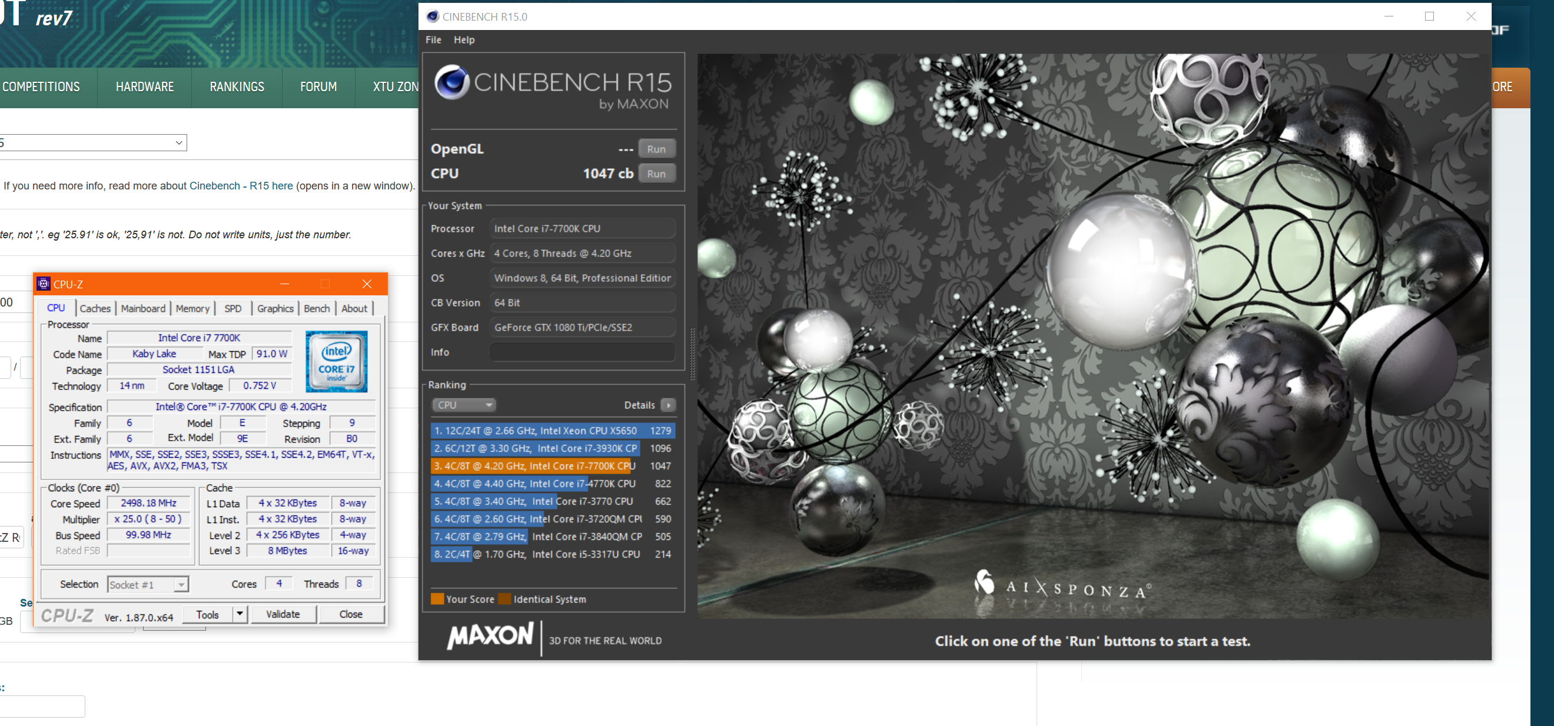
Task: Open the Socket #1 selection dropdown
Action: pos(148,584)
